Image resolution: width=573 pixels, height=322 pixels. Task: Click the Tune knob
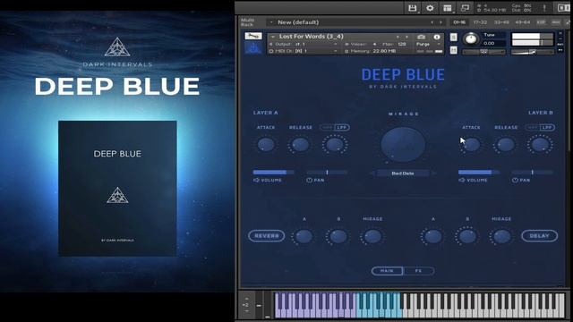(471, 38)
